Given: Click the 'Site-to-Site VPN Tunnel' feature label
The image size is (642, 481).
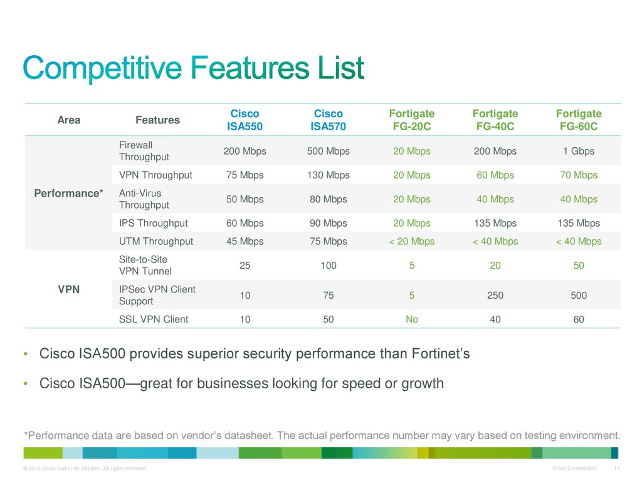Looking at the screenshot, I should (x=145, y=266).
